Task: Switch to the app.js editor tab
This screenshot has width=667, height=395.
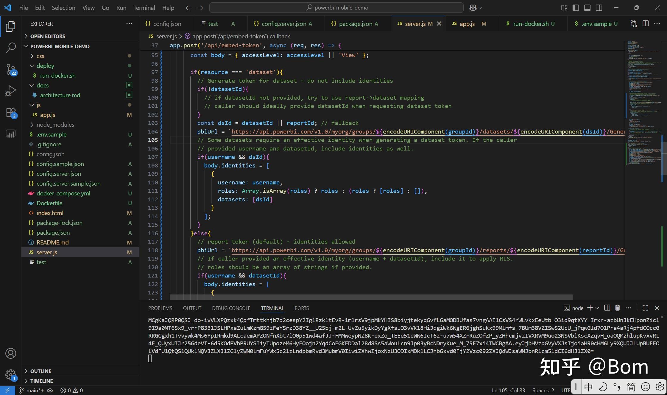Action: click(x=467, y=23)
